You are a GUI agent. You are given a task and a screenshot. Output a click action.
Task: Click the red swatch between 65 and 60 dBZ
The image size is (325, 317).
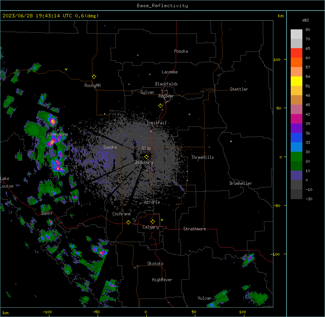click(296, 53)
